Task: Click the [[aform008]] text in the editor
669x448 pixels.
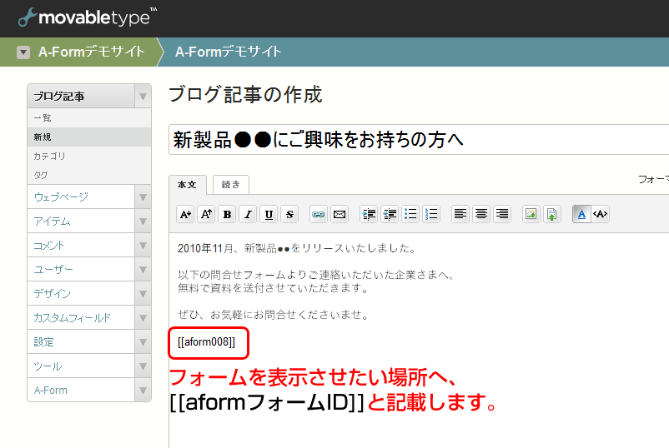Action: point(207,342)
